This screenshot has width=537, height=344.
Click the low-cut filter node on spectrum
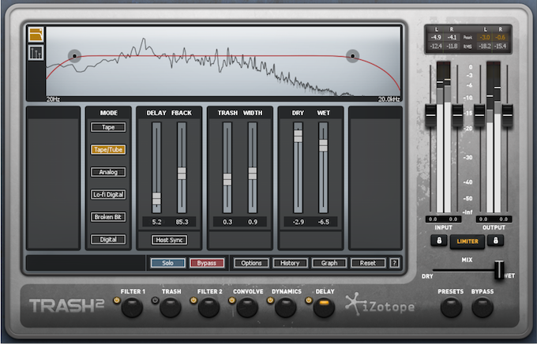point(74,56)
